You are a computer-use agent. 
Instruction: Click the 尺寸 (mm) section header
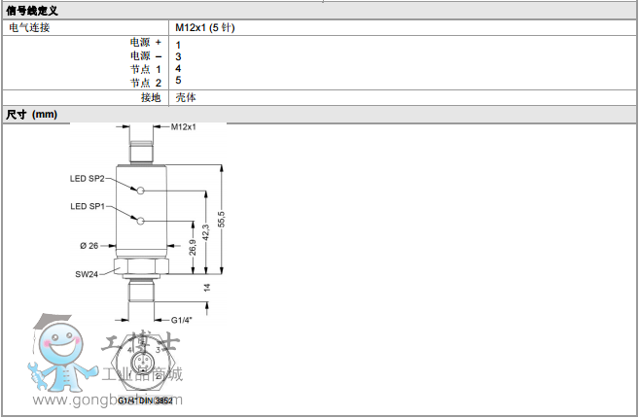(x=33, y=115)
